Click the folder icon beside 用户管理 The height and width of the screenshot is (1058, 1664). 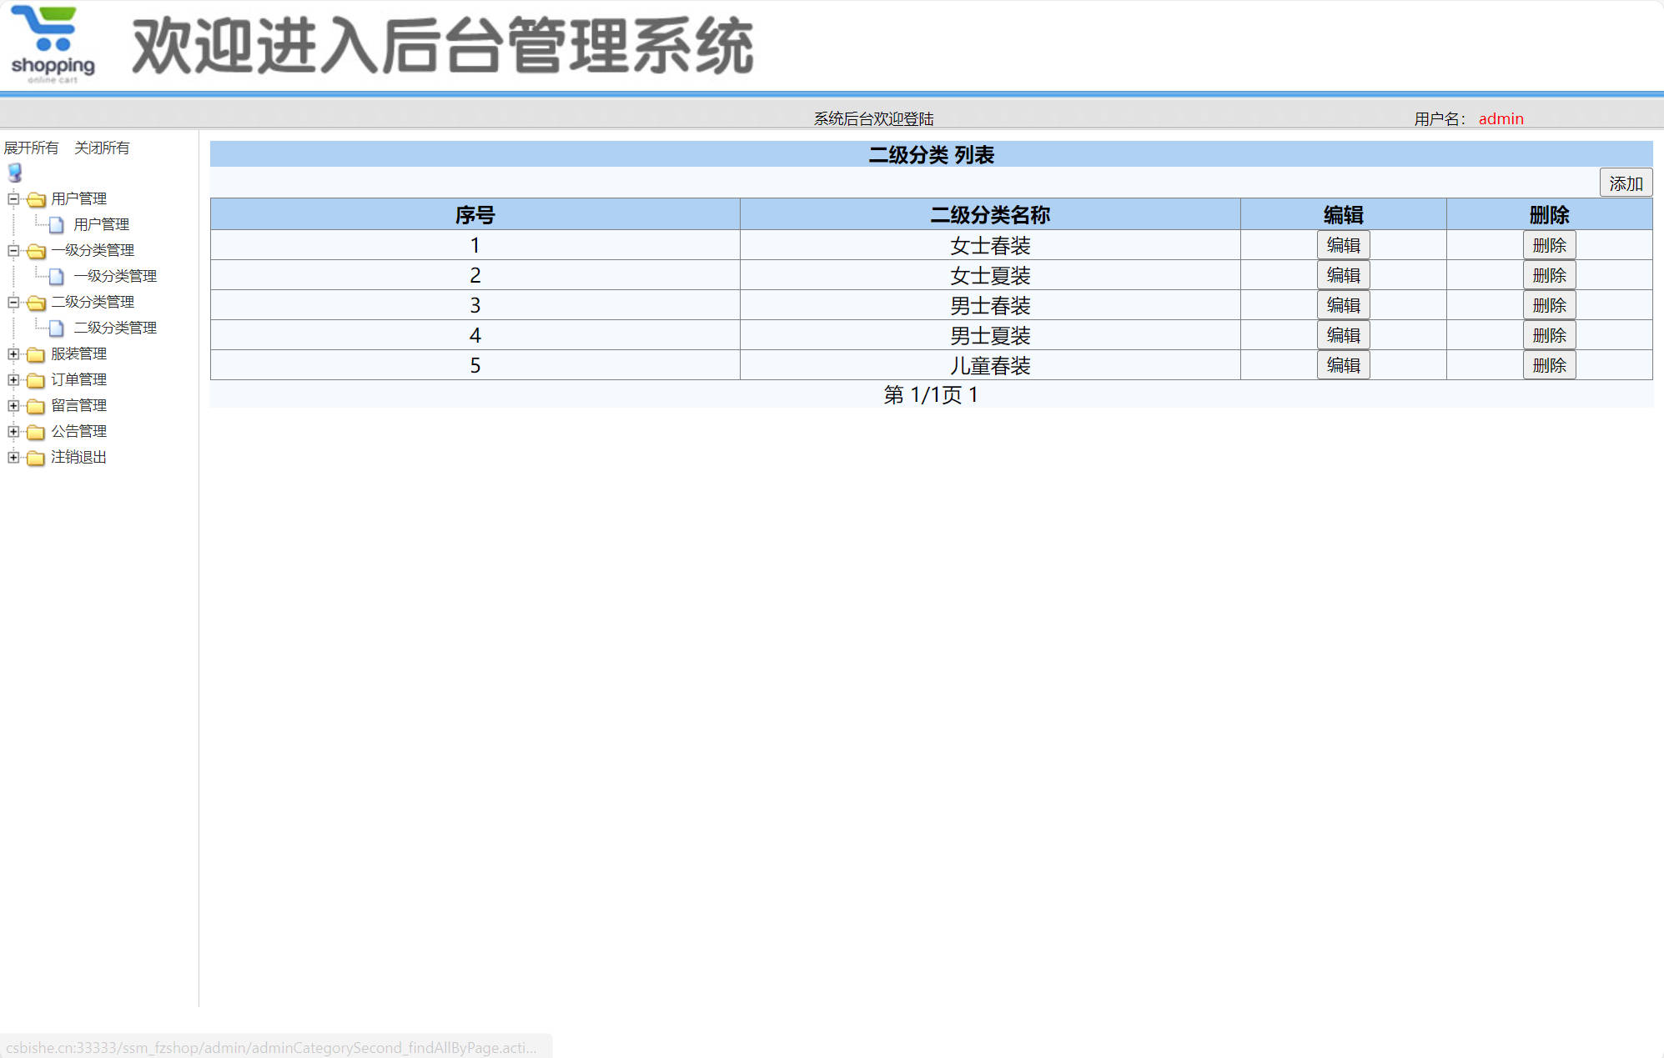coord(34,198)
